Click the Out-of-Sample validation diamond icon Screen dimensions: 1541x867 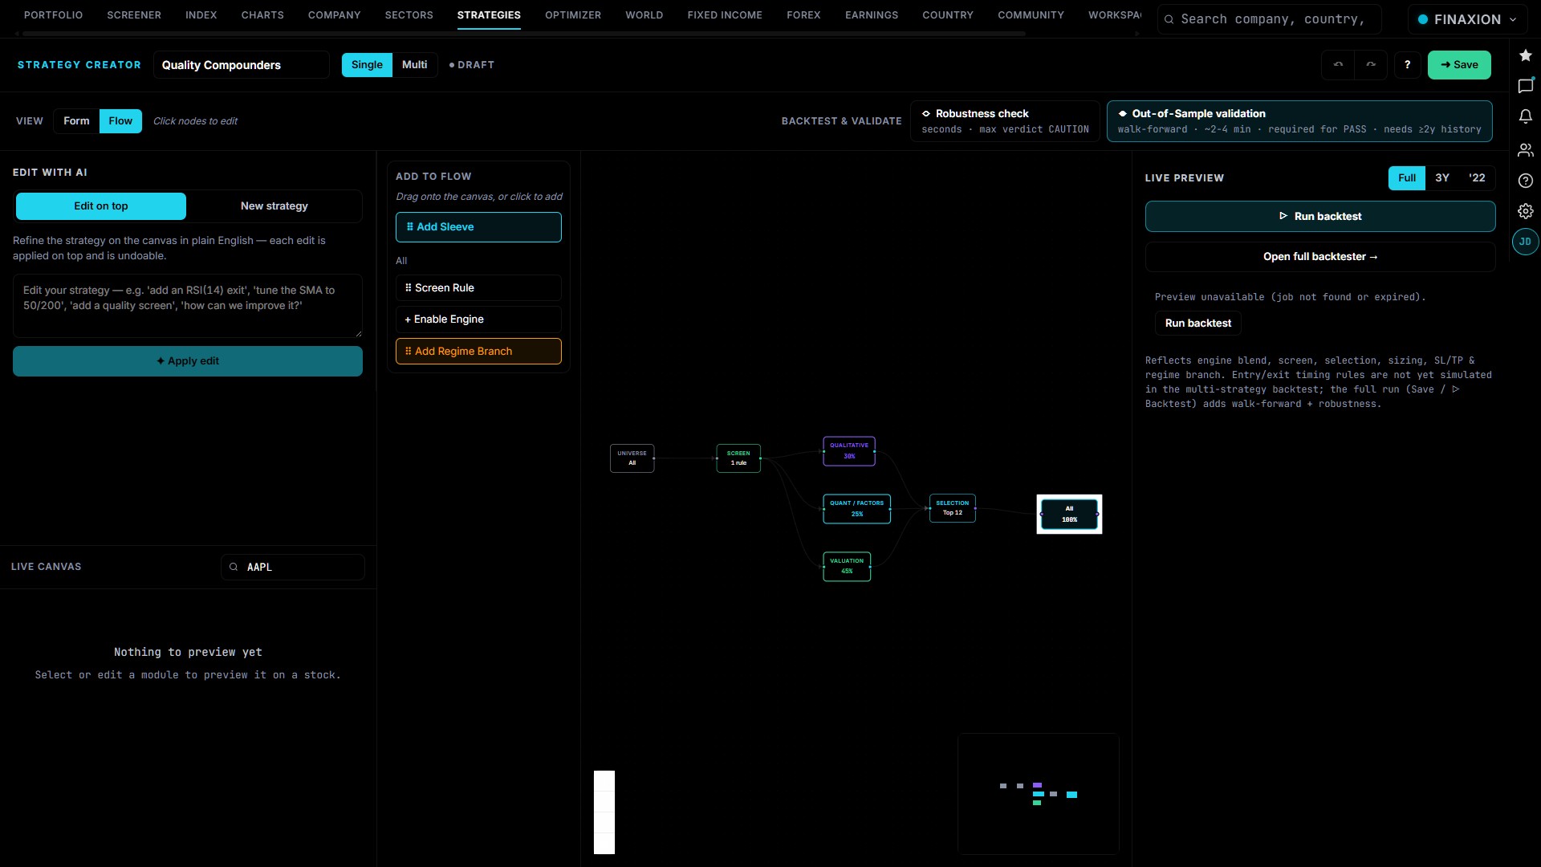(x=1123, y=114)
